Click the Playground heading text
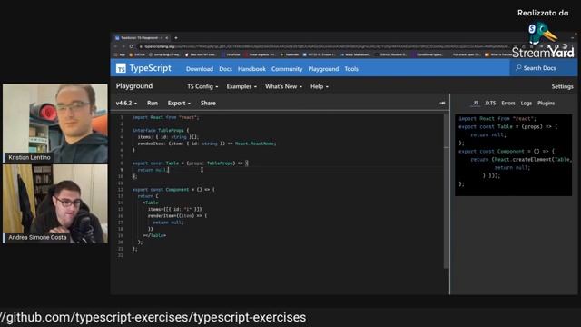 [x=134, y=86]
